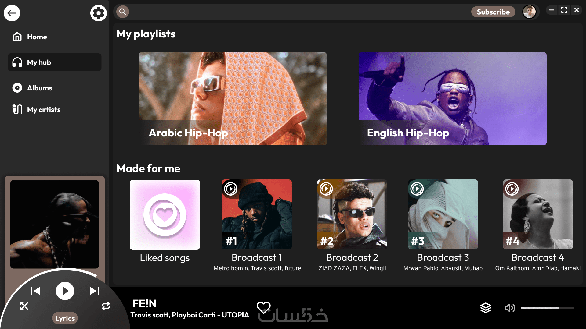Toggle shuffle mode
The image size is (586, 329).
[x=24, y=306]
